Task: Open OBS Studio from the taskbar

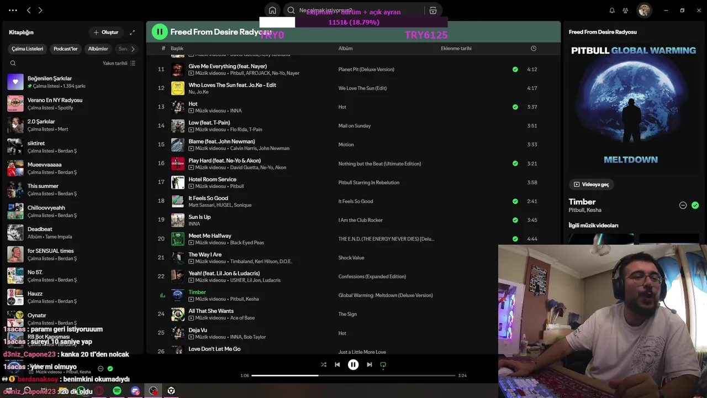Action: (x=154, y=391)
